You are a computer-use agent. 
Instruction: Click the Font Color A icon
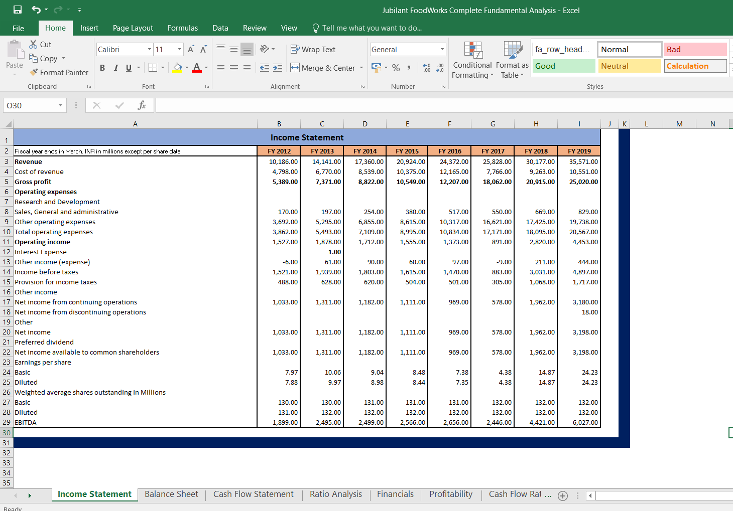pyautogui.click(x=197, y=67)
